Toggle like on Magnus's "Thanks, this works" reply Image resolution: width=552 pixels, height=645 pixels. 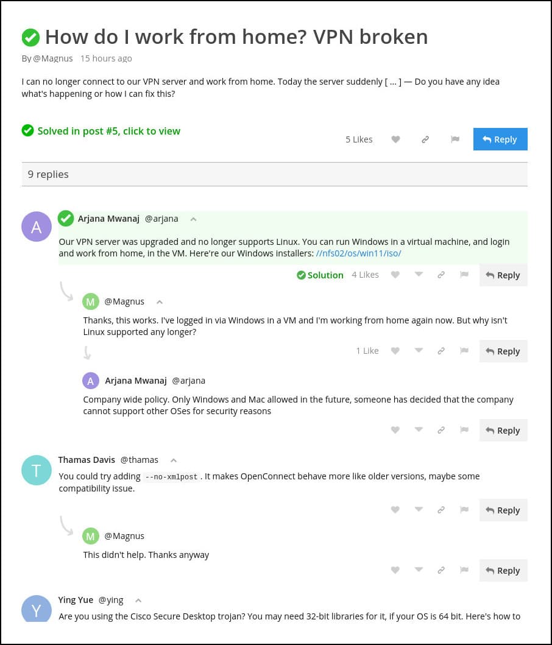point(395,351)
